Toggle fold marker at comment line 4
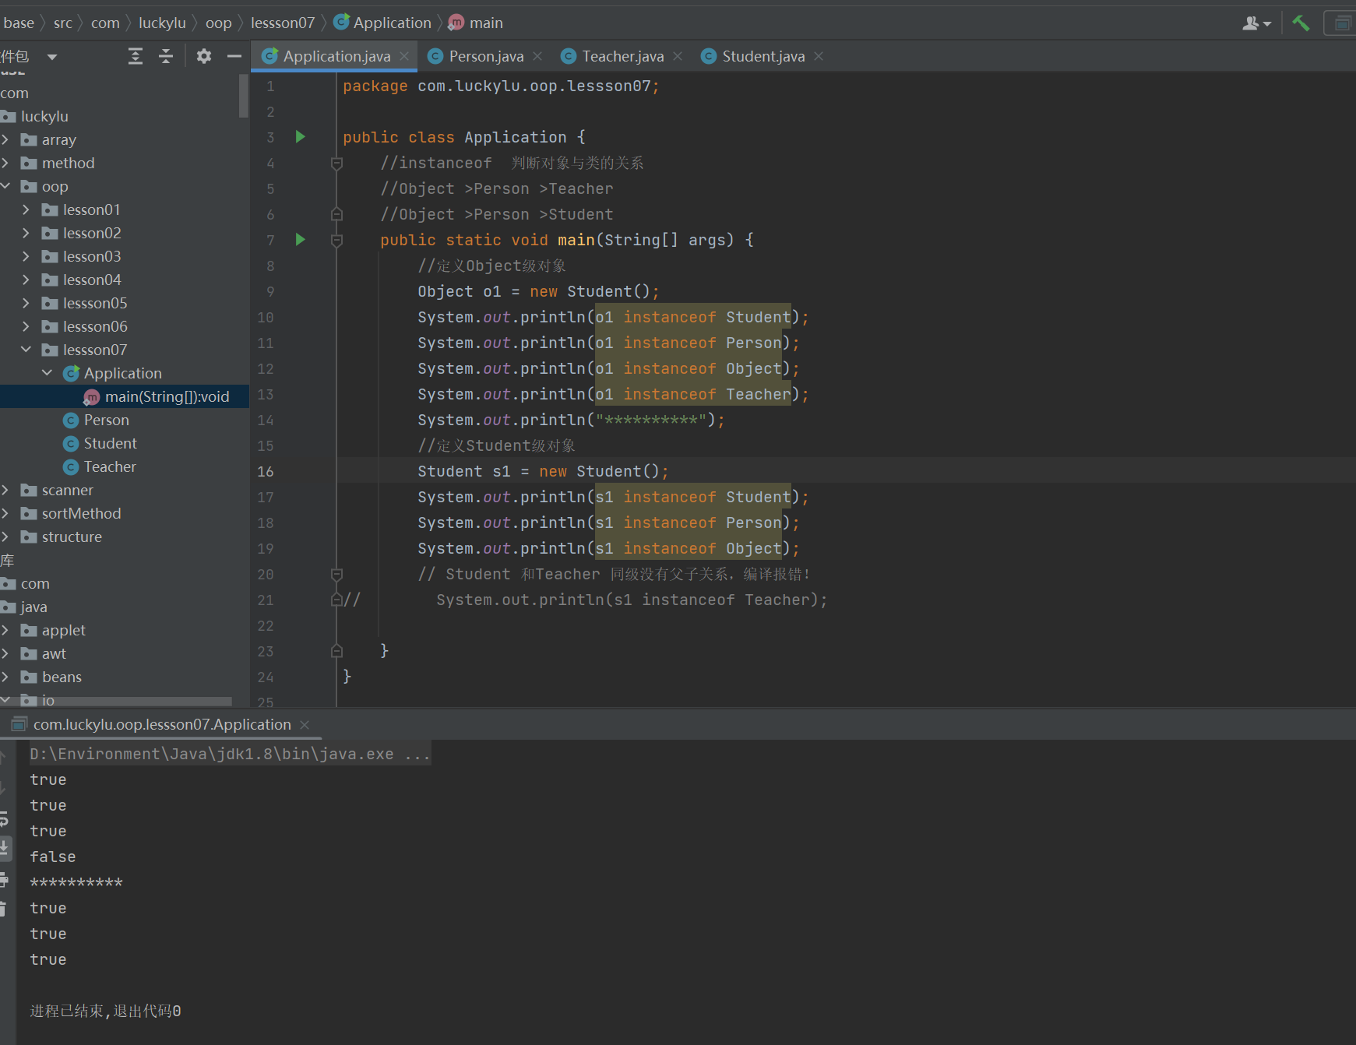 tap(336, 164)
